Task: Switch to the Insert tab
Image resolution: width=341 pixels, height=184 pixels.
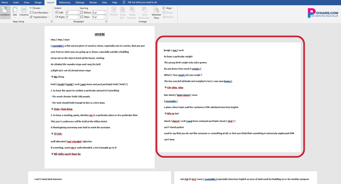Action: click(16, 2)
